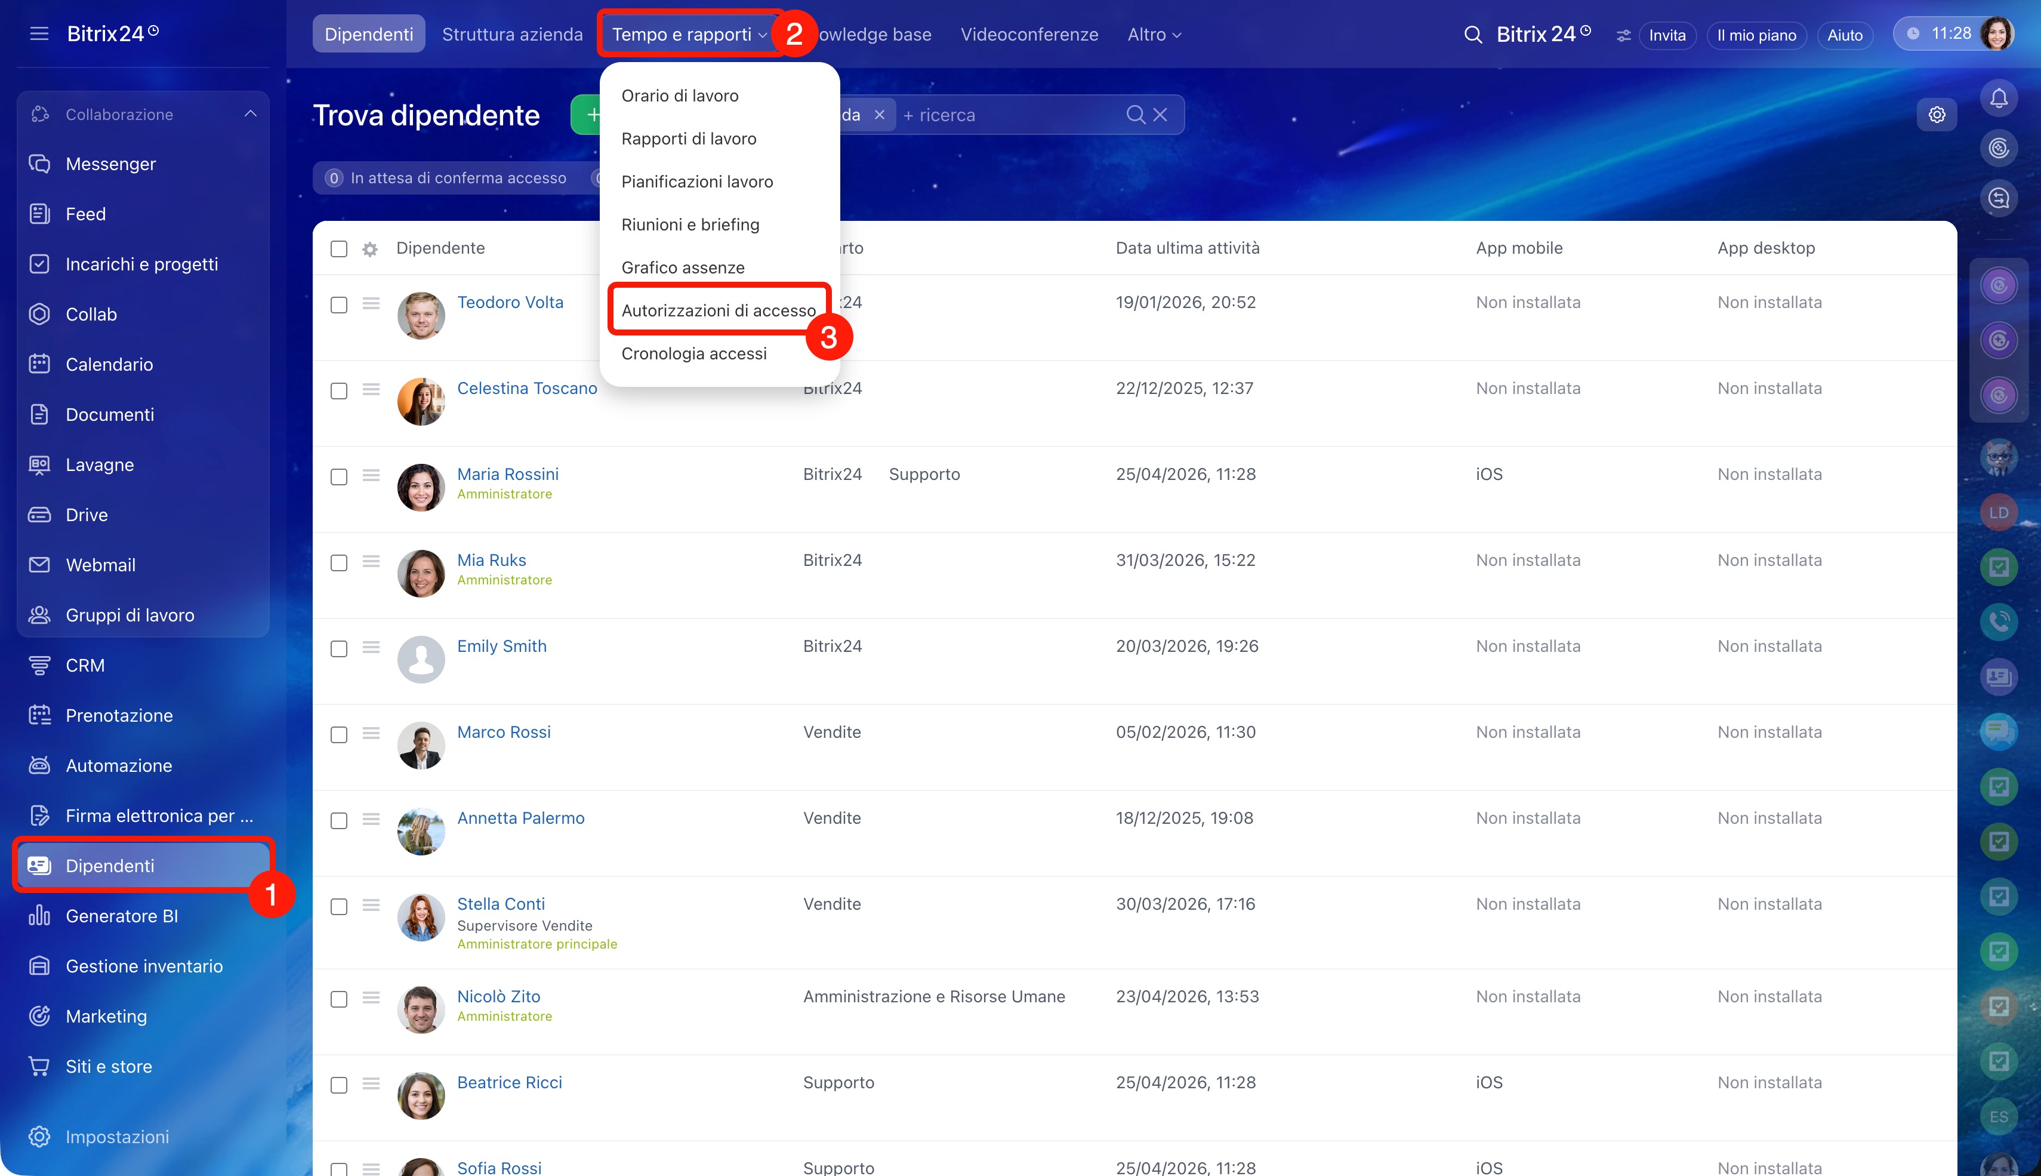Viewport: 2041px width, 1176px height.
Task: Toggle the select-all employees checkbox
Action: [x=339, y=249]
